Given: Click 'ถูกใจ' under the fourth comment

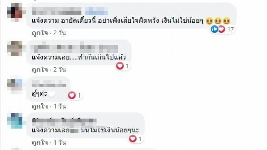Looking at the screenshot, I should tap(40, 143).
